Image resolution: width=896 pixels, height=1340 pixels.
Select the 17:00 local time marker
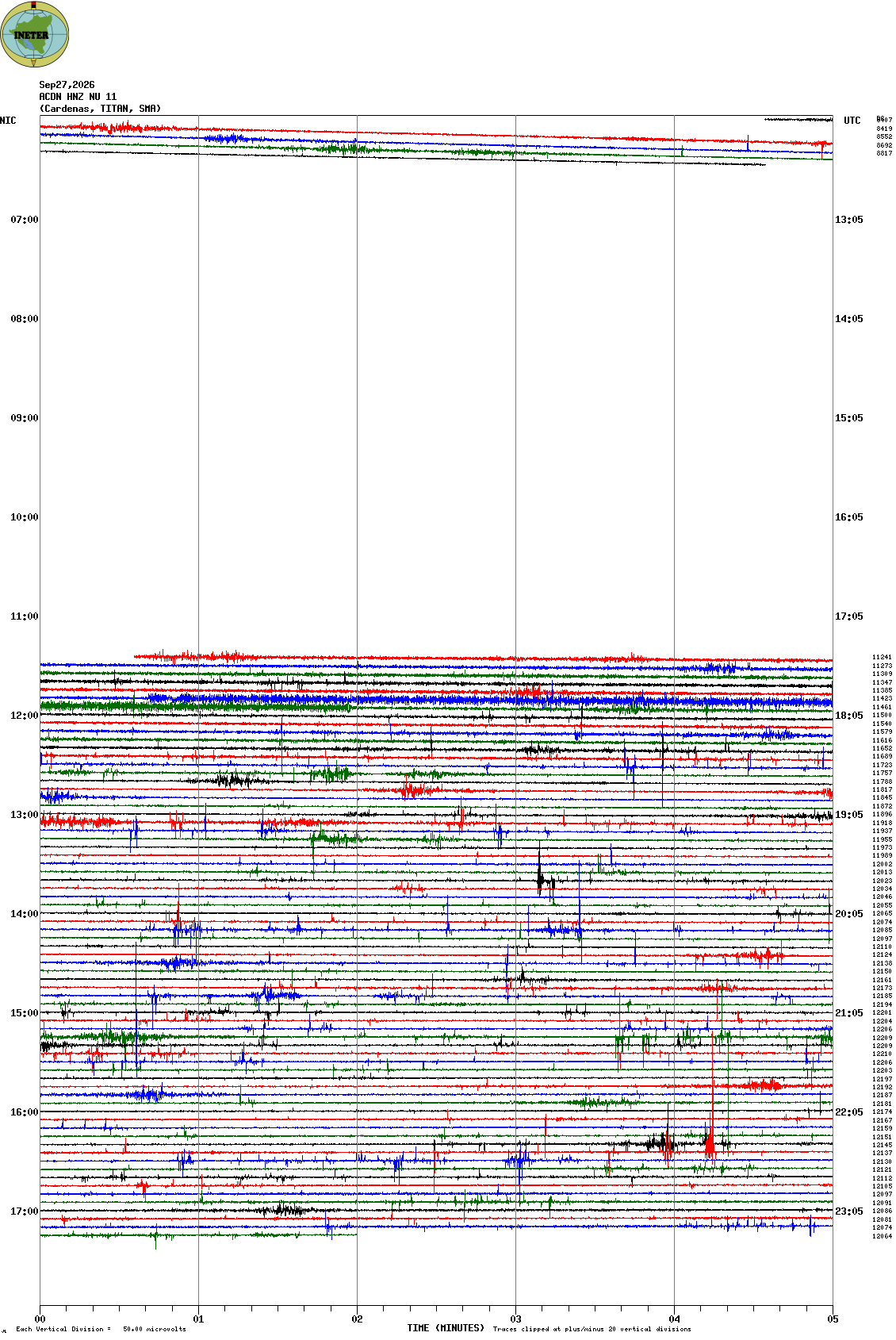[x=24, y=1211]
